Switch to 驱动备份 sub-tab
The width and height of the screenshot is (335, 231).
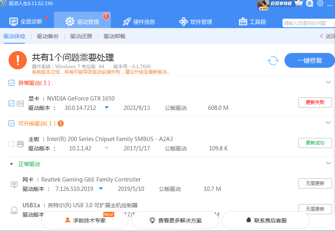click(48, 36)
